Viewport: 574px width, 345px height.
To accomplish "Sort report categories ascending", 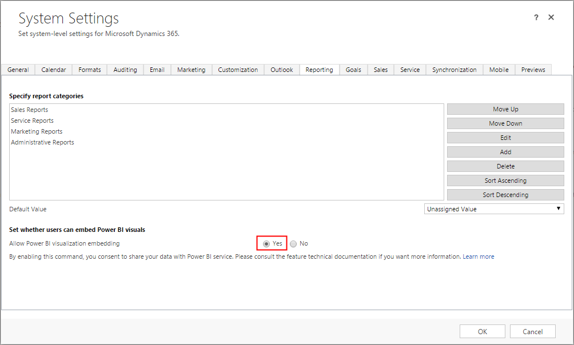I will (x=505, y=180).
